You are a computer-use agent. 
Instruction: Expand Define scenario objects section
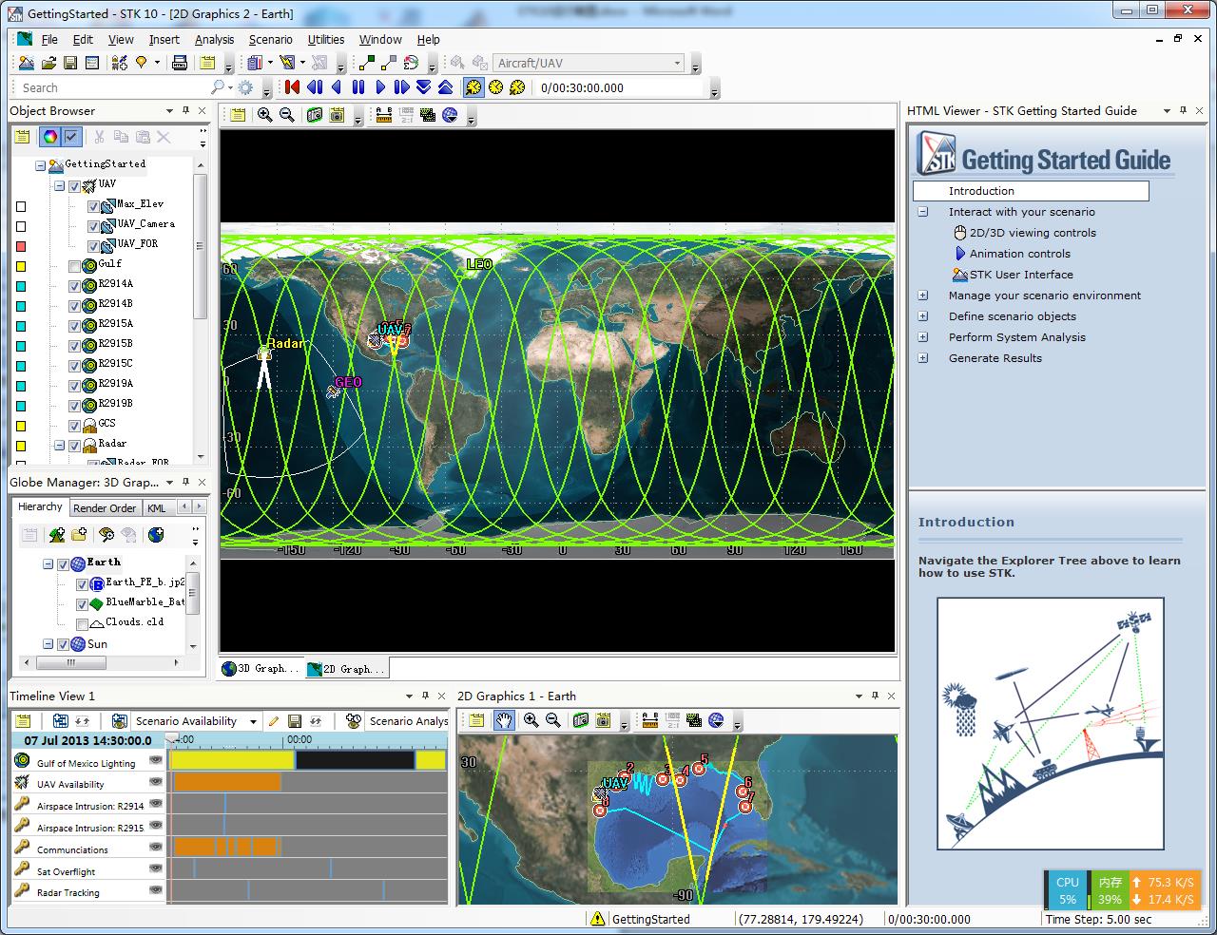[x=922, y=316]
